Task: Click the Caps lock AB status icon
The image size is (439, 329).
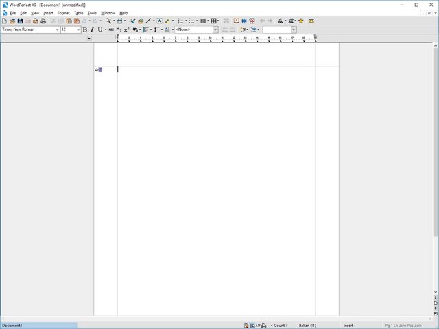Action: (258, 326)
